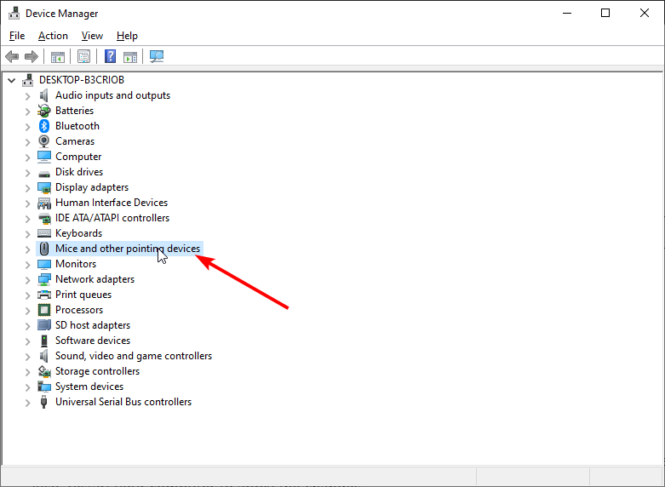This screenshot has height=487, width=665.
Task: Click the System devices folder icon
Action: [44, 387]
